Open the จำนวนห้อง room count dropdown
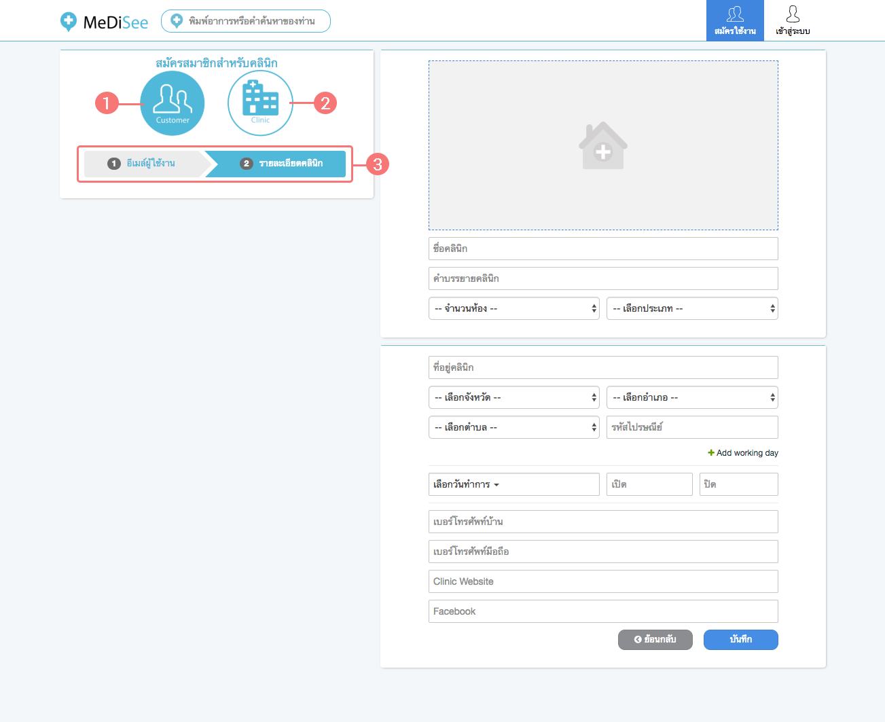 (x=513, y=308)
